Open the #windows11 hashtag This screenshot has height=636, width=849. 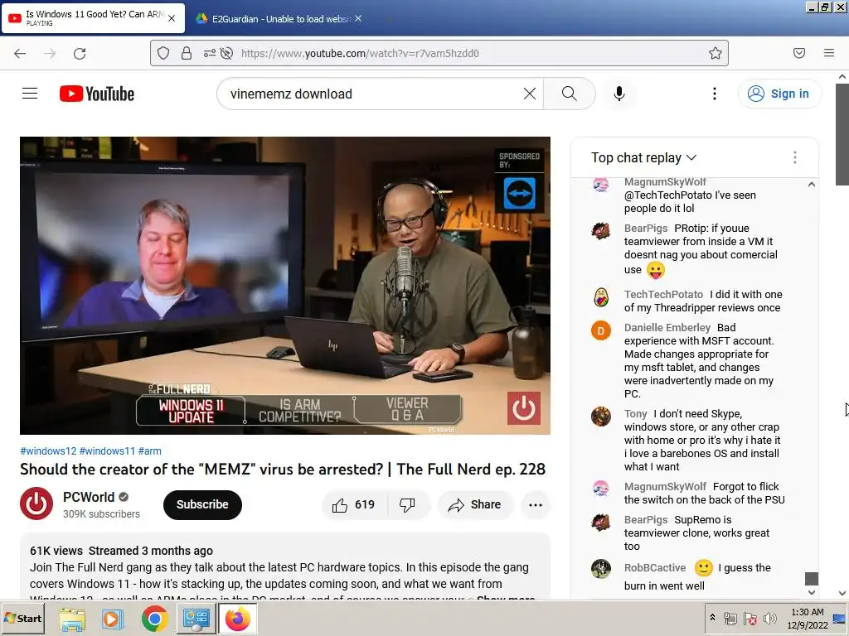(x=107, y=451)
